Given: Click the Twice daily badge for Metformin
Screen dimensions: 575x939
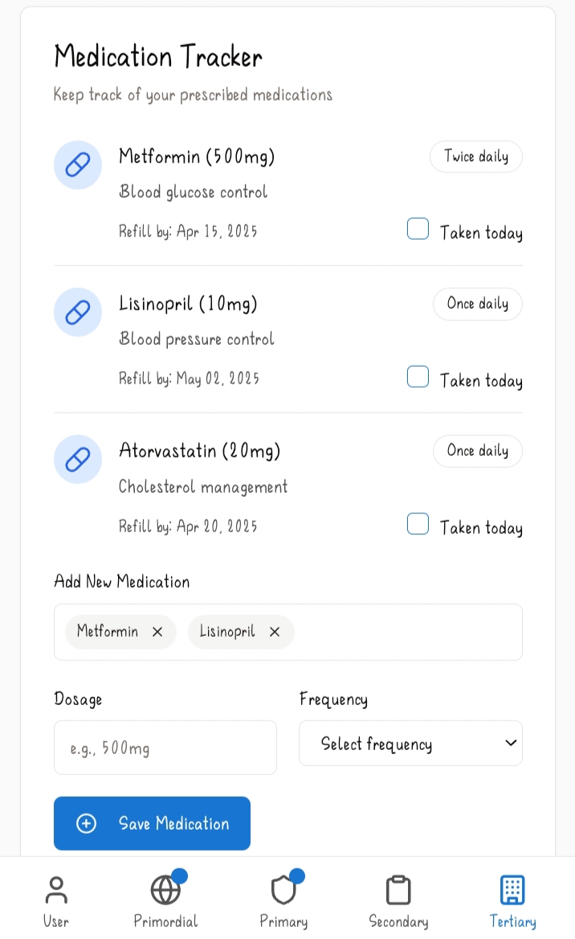Looking at the screenshot, I should 476,157.
